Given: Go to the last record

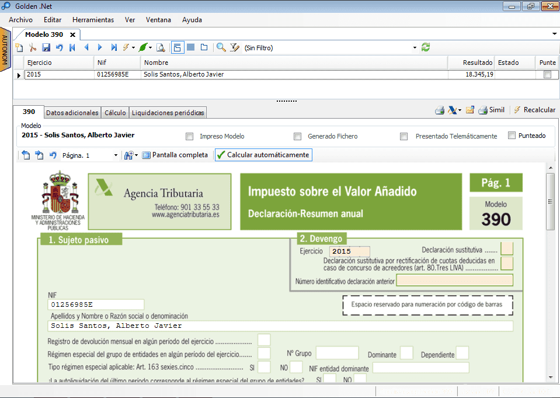Looking at the screenshot, I should pyautogui.click(x=114, y=48).
